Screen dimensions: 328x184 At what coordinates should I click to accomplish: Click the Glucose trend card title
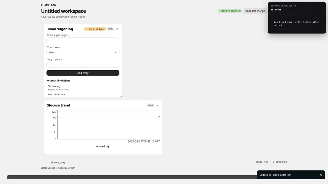(x=58, y=105)
